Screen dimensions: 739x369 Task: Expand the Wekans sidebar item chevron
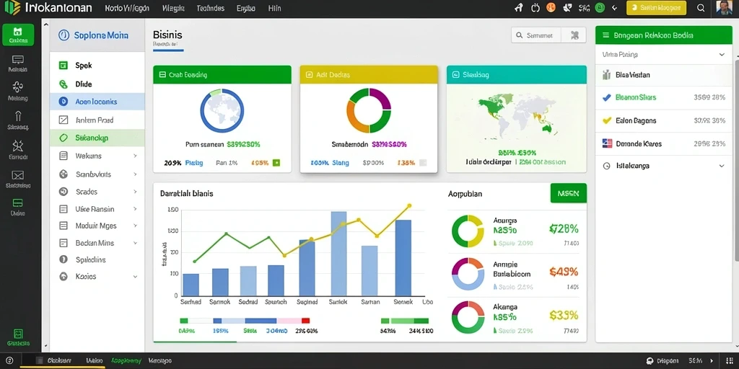[x=135, y=156]
